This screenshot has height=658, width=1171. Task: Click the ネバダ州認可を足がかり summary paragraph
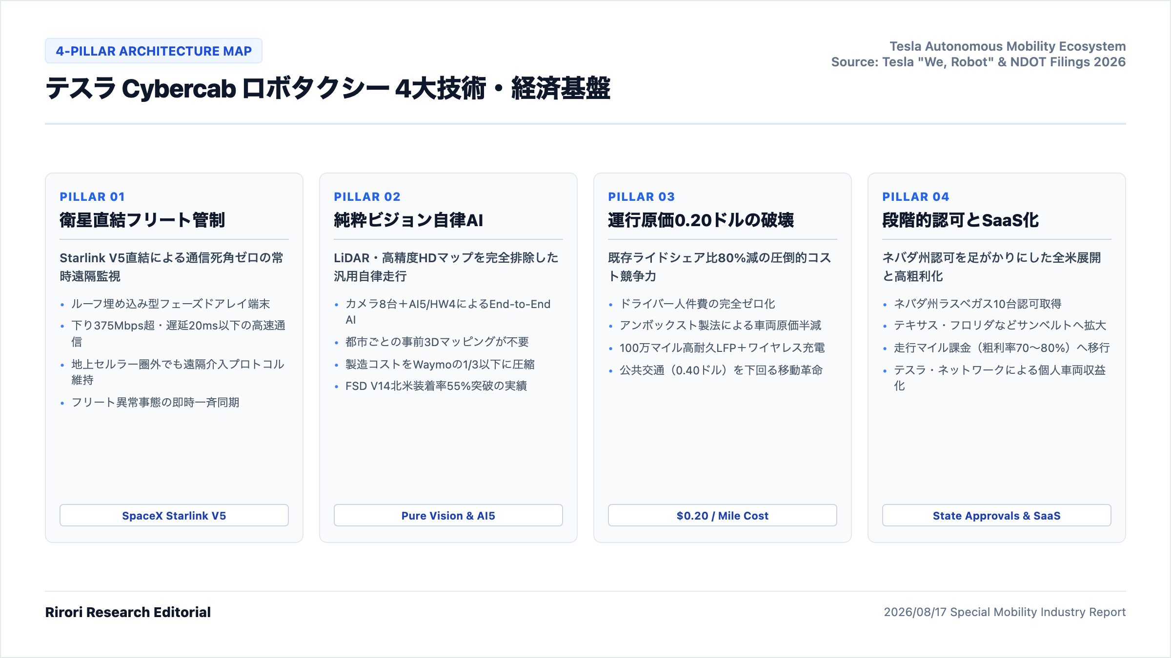click(991, 267)
